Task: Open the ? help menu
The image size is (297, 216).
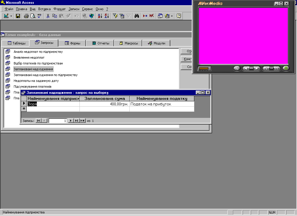Action: (x=107, y=9)
